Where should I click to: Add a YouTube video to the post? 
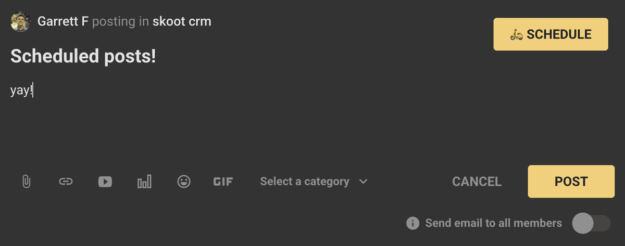tap(105, 182)
